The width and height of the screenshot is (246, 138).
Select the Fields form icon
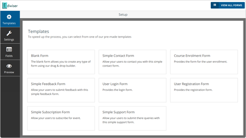tap(9, 50)
